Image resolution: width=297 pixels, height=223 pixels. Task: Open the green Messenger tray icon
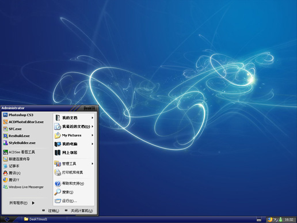click(x=280, y=220)
